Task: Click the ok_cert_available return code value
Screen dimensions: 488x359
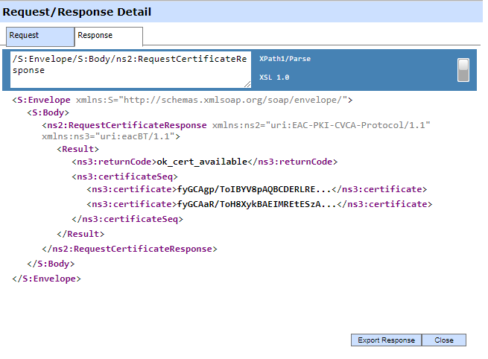Action: pos(200,162)
